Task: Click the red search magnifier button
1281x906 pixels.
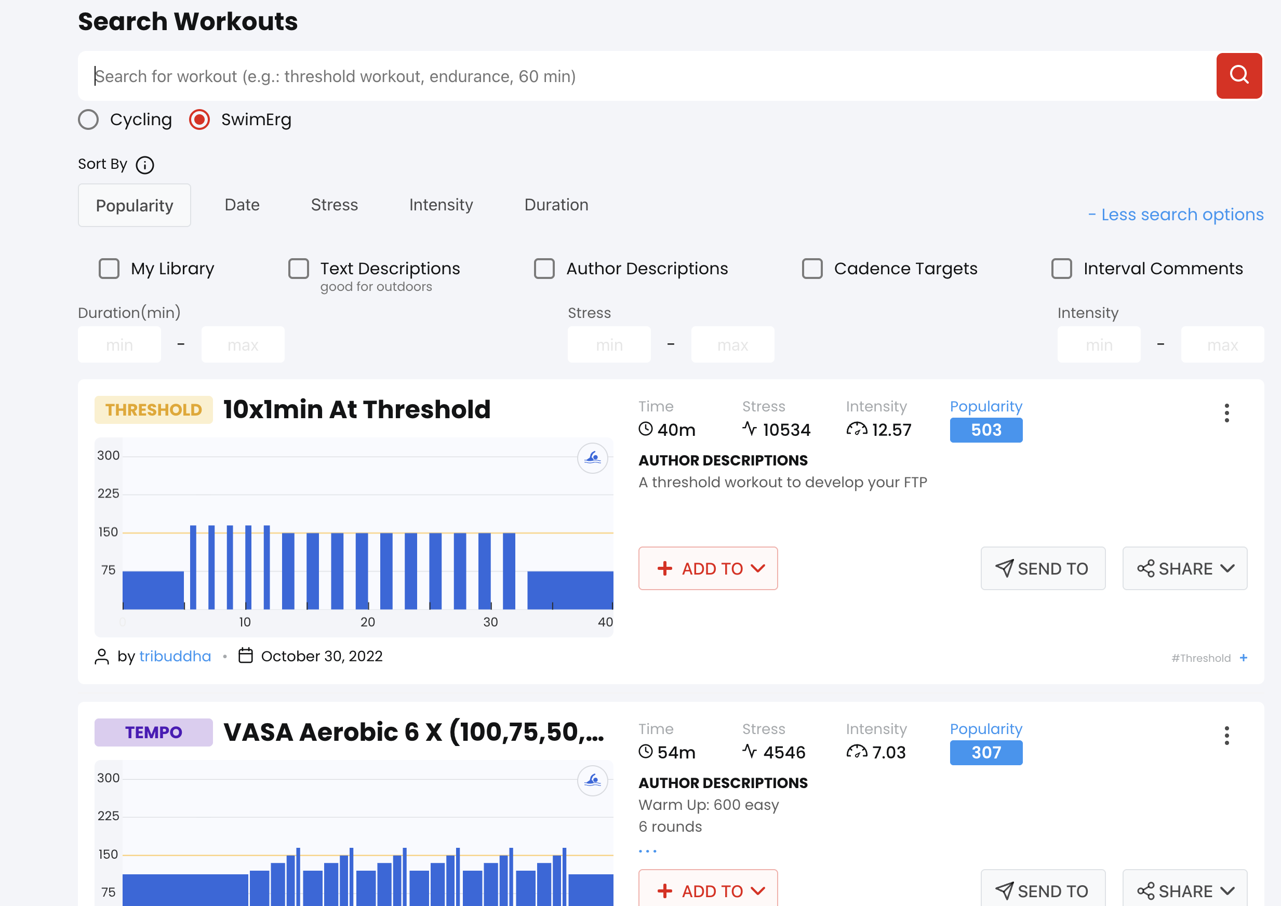Action: (1238, 75)
